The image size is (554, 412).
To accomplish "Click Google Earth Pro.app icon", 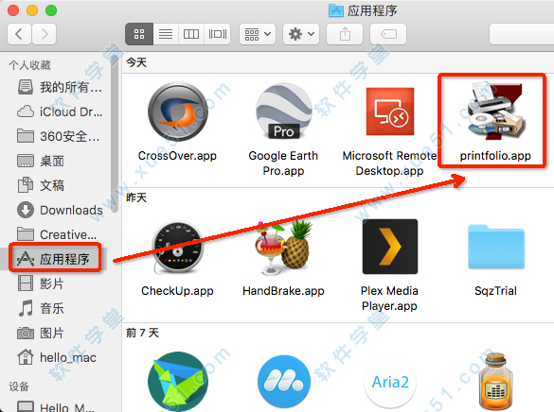I will pos(284,112).
